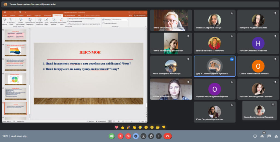Viewport: 280px width, 142px height.
Task: Turn the camera on in the call bar
Action: click(x=128, y=136)
